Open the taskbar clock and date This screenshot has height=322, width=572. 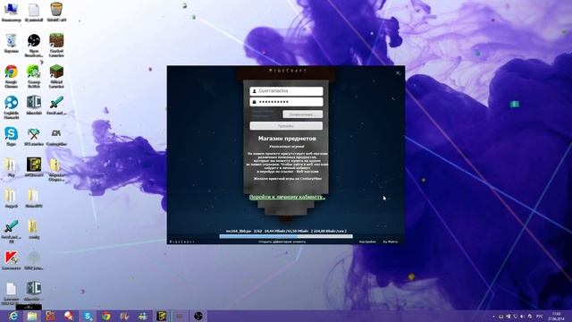tap(556, 317)
